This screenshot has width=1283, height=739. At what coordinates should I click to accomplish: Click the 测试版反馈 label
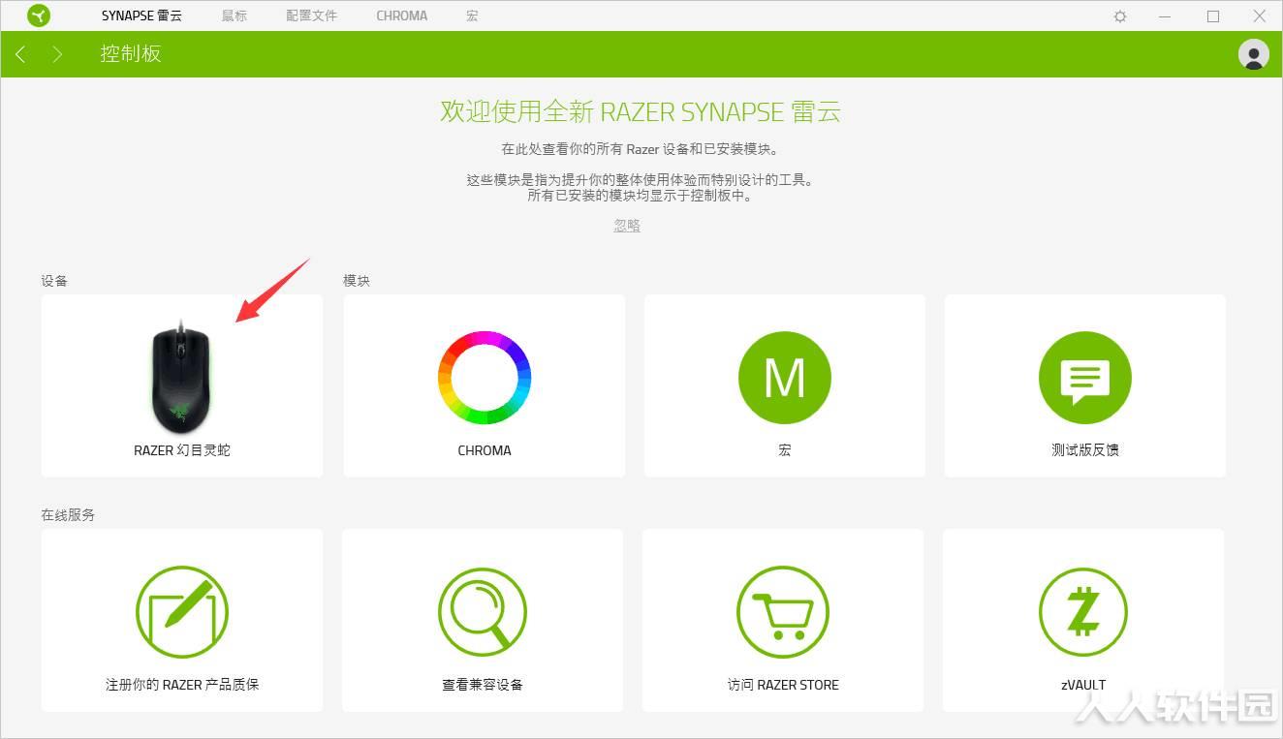click(1085, 450)
